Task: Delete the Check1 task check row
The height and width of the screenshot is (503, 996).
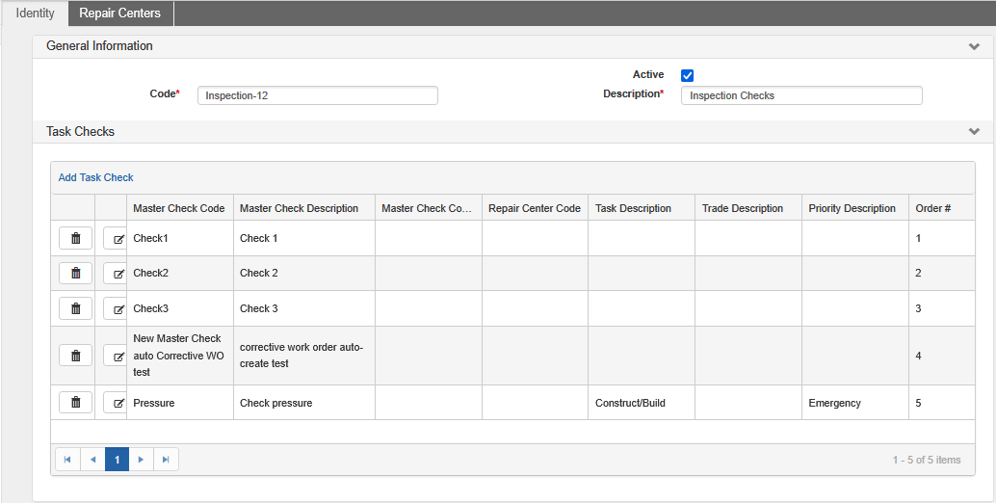Action: pyautogui.click(x=75, y=238)
